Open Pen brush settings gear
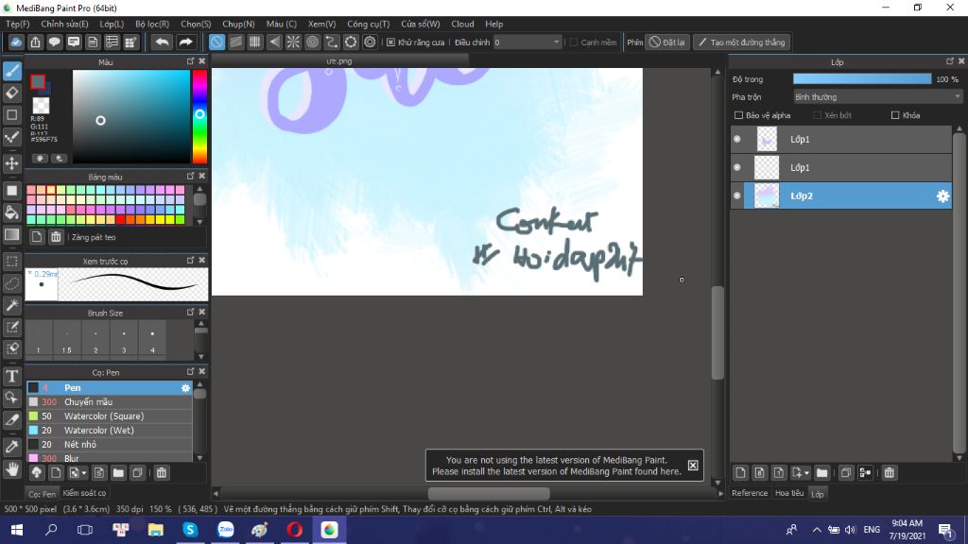This screenshot has height=544, width=968. (185, 388)
